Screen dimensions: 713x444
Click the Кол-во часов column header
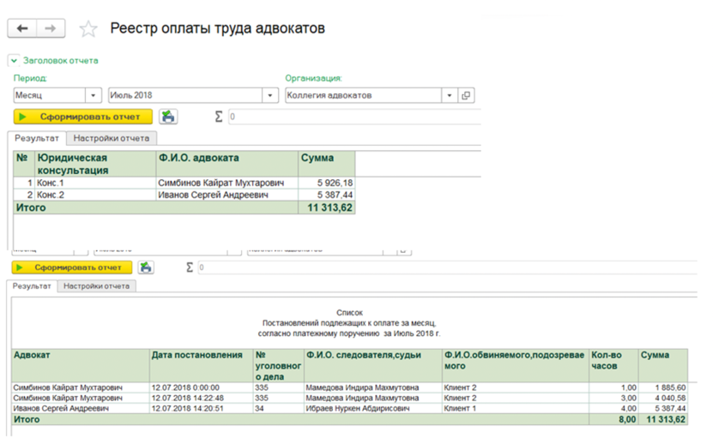613,366
